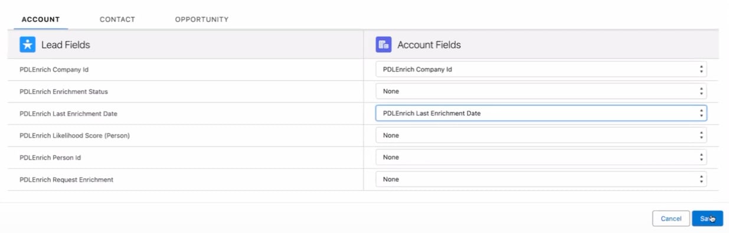Open dropdown for PDLEnrich Enrichment Status row
This screenshot has height=233, width=729.
click(541, 91)
